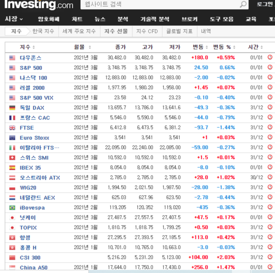
Task: Open the 교육 menu
Action: (x=251, y=19)
